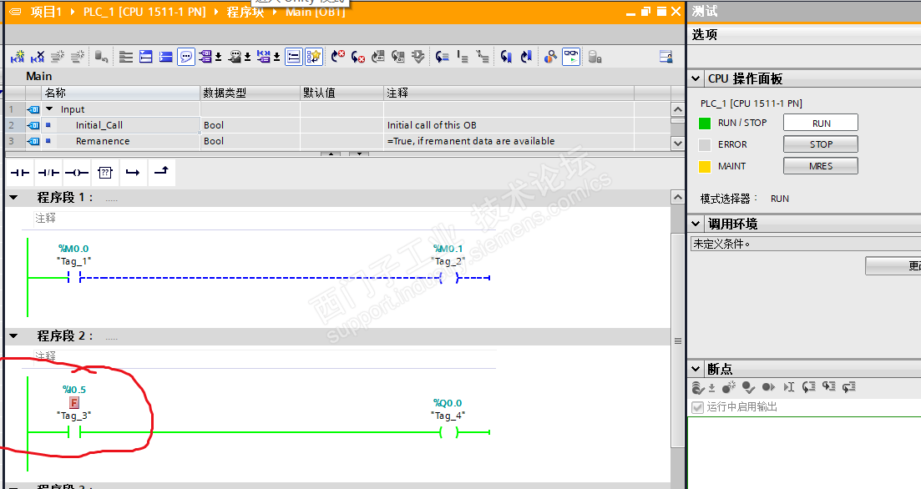
Task: Toggle free-form comments speech bubble icon
Action: [x=186, y=57]
